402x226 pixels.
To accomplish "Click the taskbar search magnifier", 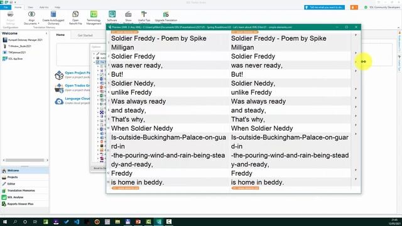I will point(15,222).
